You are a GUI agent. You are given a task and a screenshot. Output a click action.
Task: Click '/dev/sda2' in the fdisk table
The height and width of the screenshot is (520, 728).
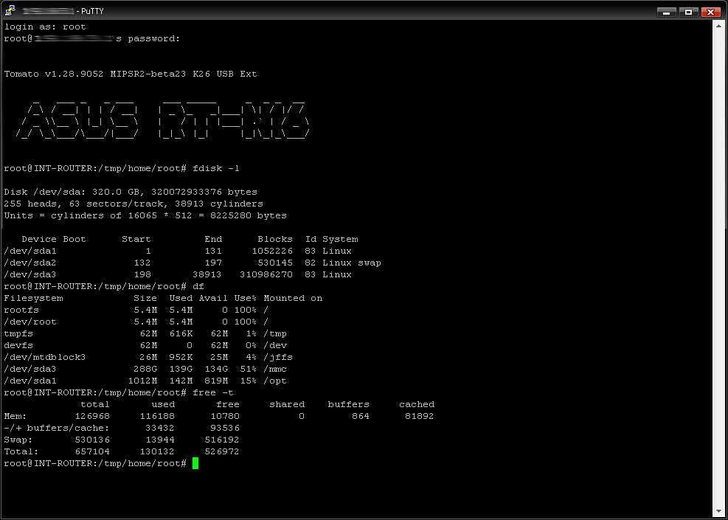point(30,263)
